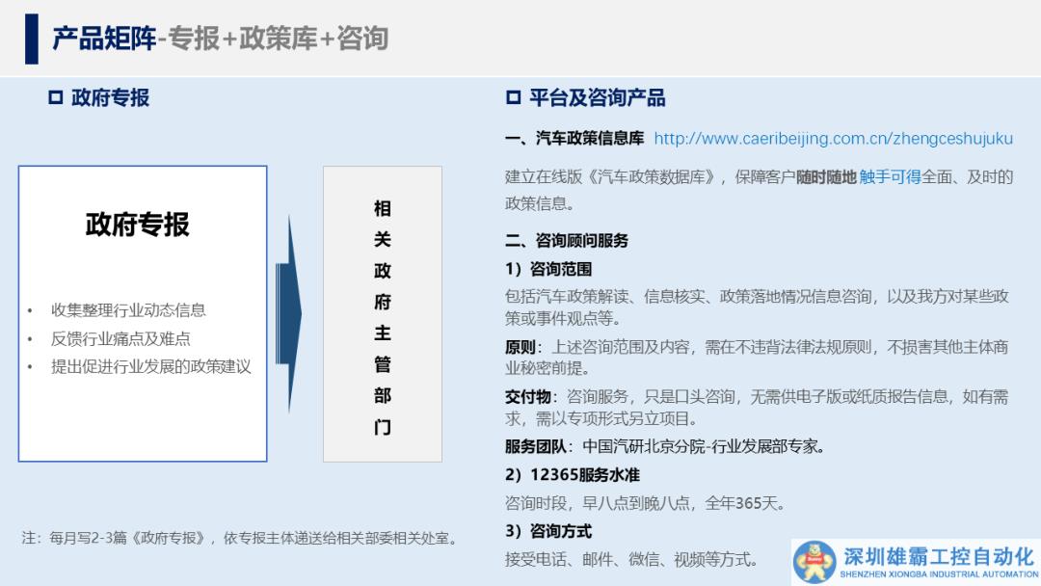Select the bullet 收集整理行业动态信息

tap(128, 310)
